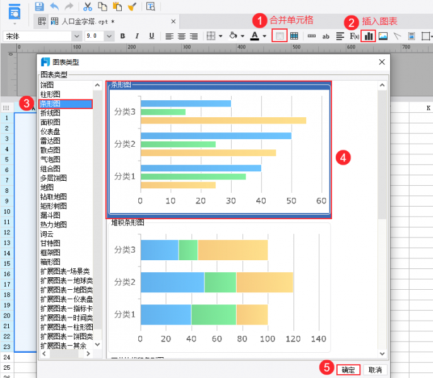Select 甘特图 in chart type list
The width and height of the screenshot is (433, 378).
50,243
